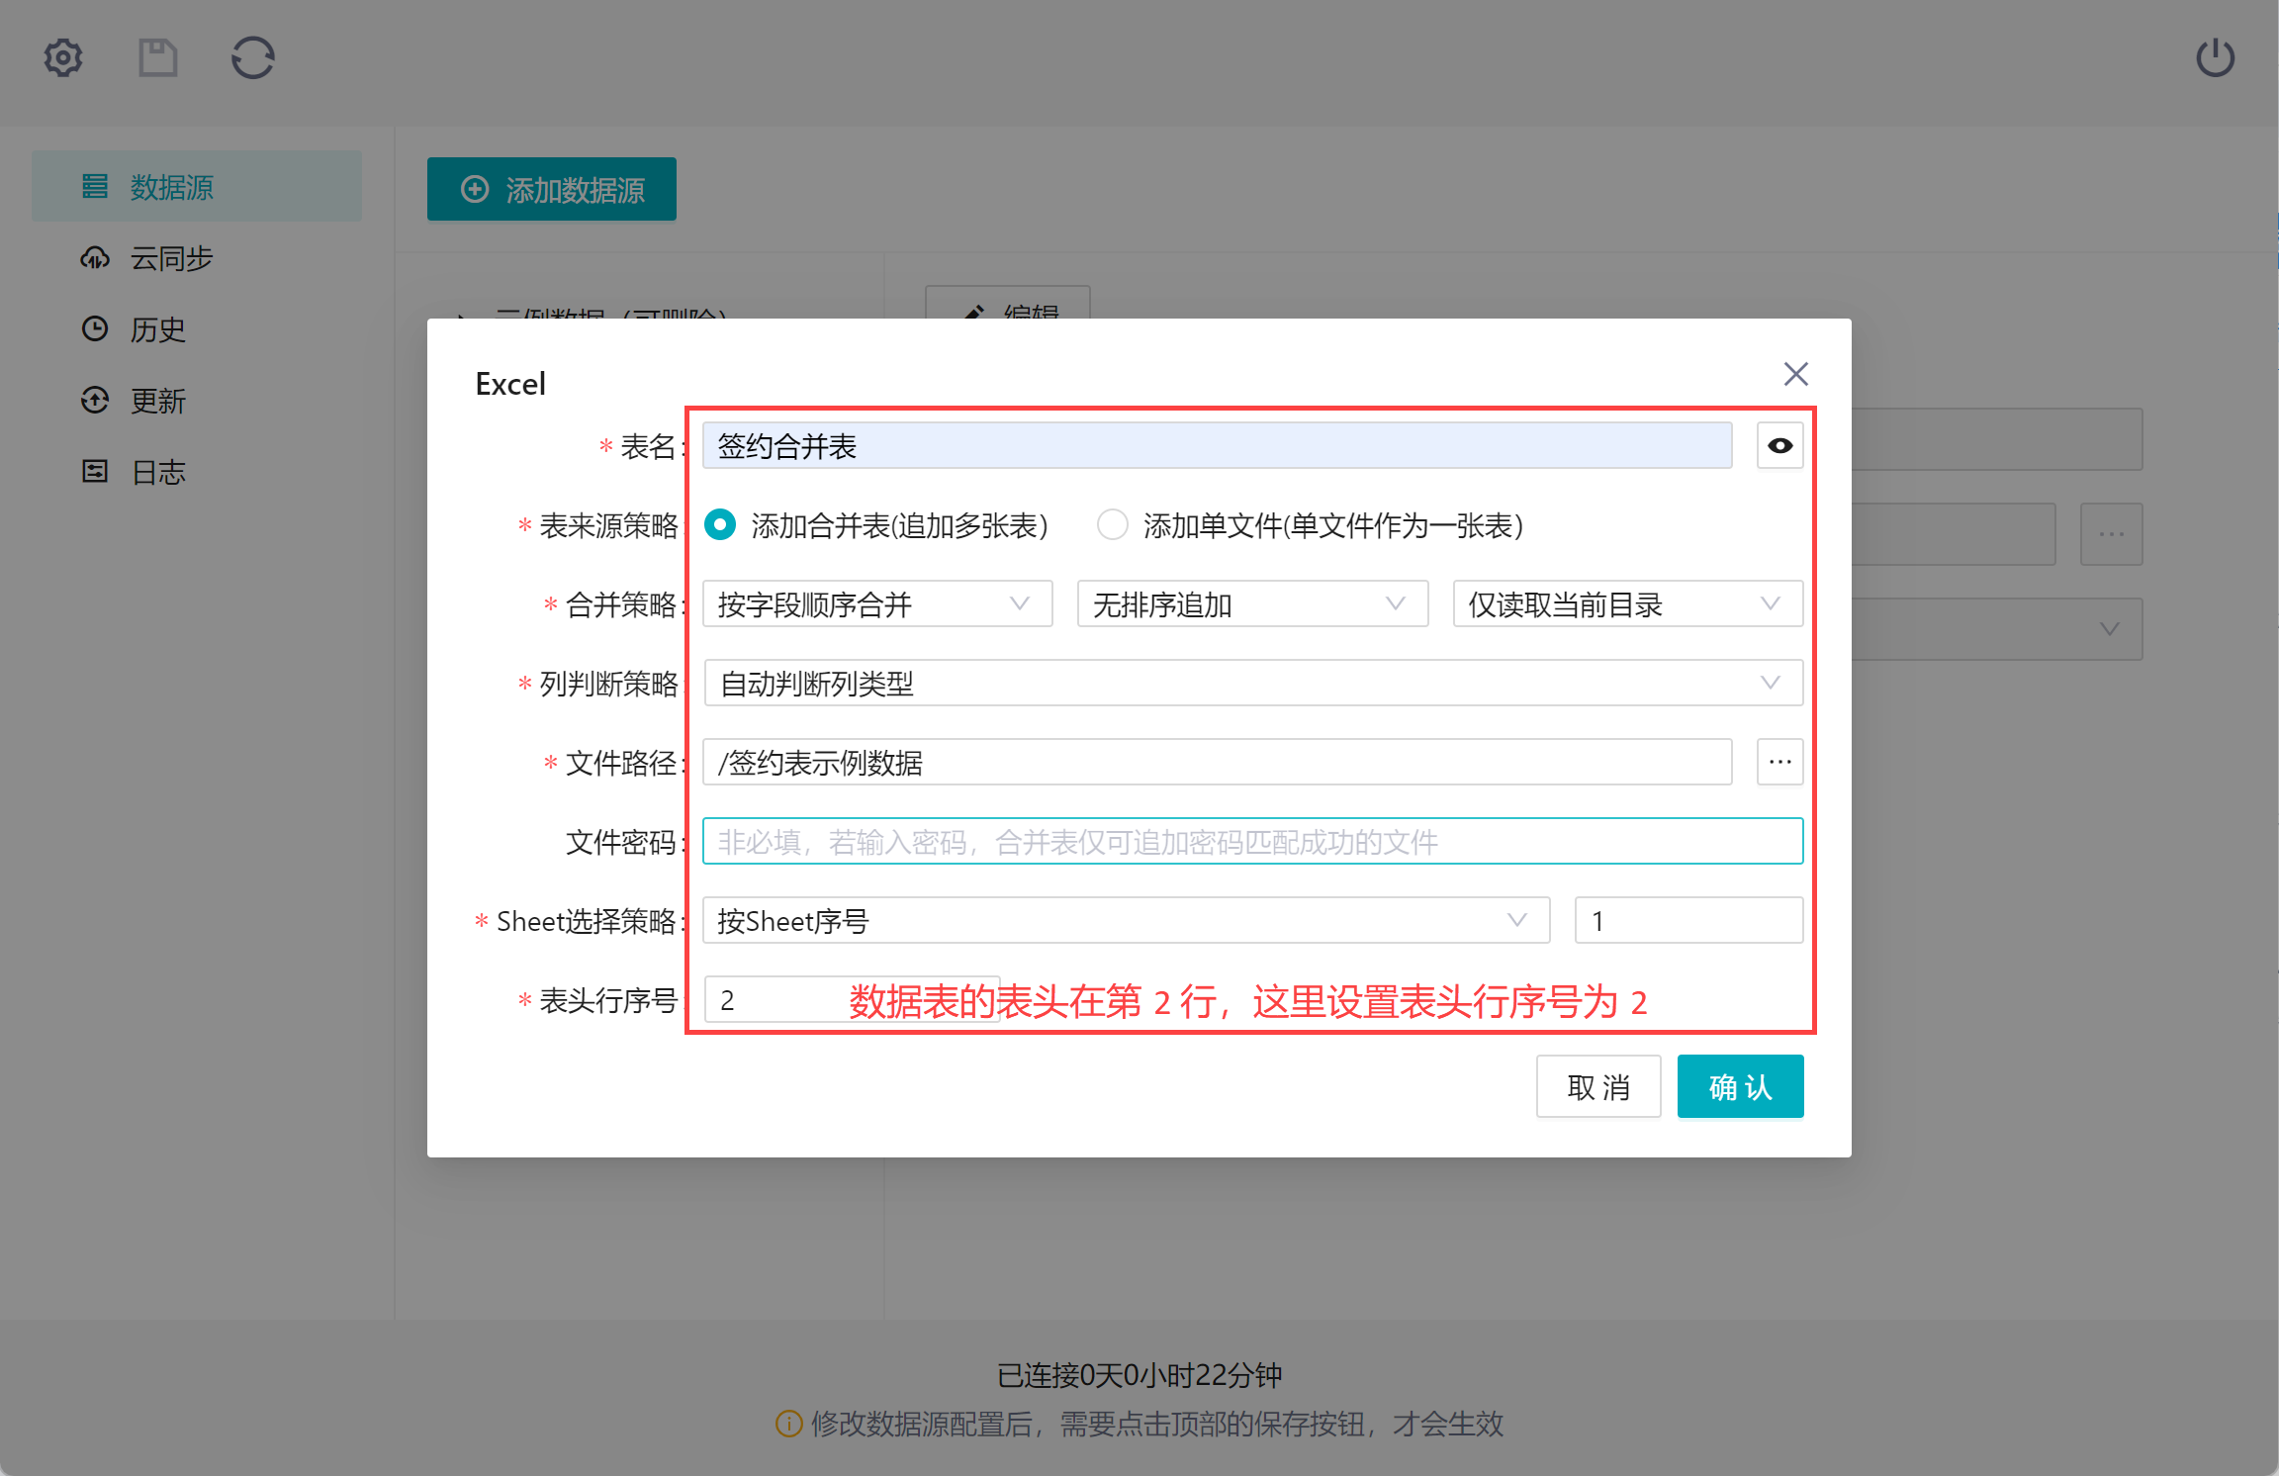
Task: Open 更新 update section in sidebar
Action: 158,402
